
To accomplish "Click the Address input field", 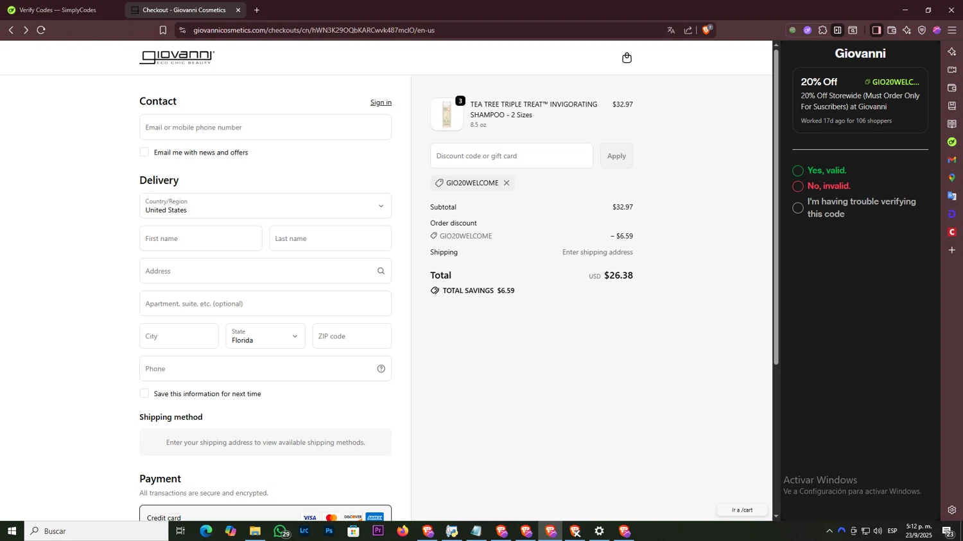I will click(x=265, y=271).
